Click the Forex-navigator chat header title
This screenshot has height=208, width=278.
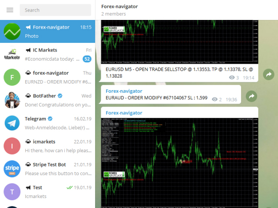(119, 6)
